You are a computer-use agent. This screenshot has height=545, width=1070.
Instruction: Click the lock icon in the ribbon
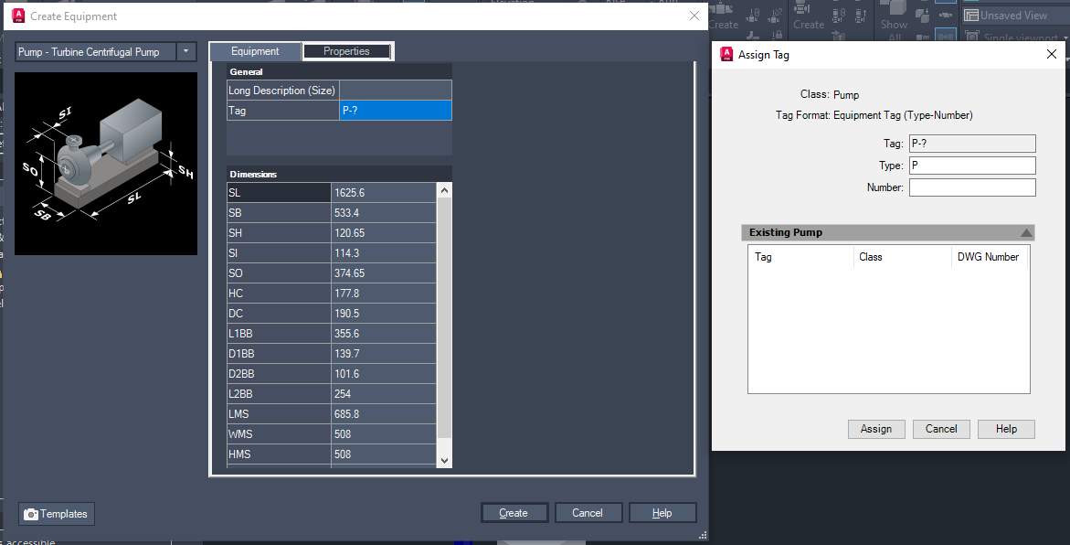(779, 35)
